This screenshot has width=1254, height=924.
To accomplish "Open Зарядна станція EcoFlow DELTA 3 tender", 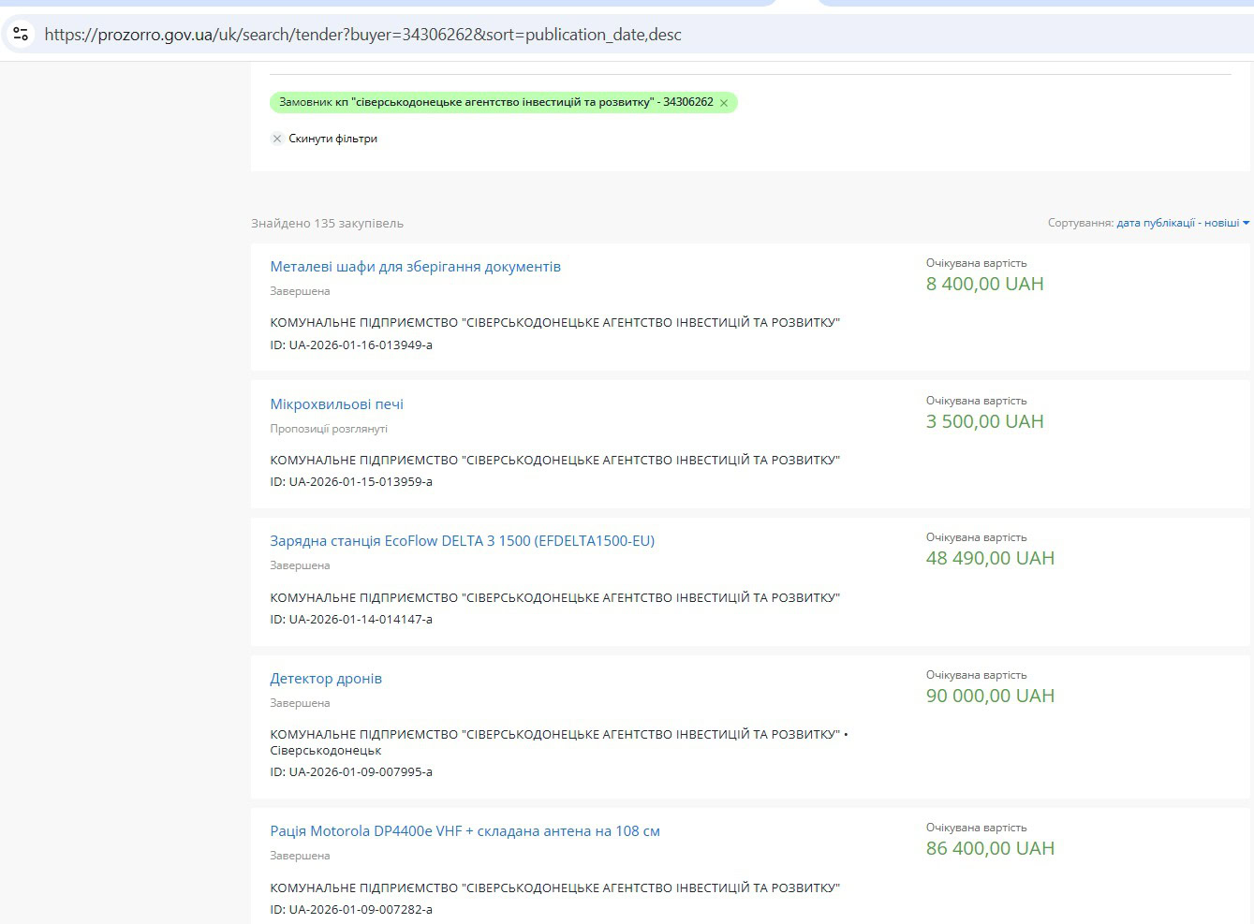I will (462, 541).
